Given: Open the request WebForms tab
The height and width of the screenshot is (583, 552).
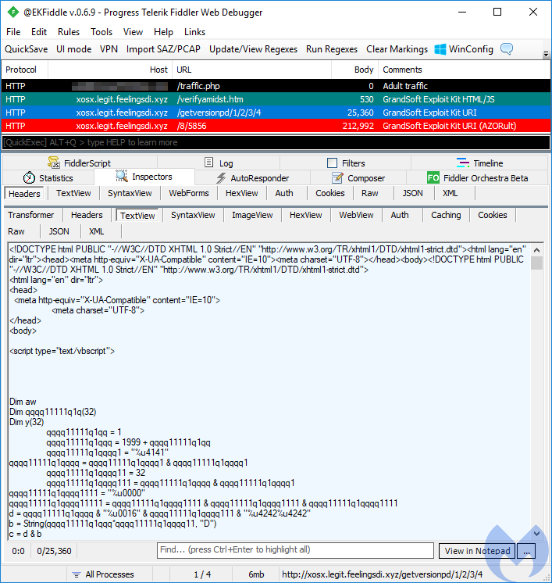Looking at the screenshot, I should pos(189,193).
